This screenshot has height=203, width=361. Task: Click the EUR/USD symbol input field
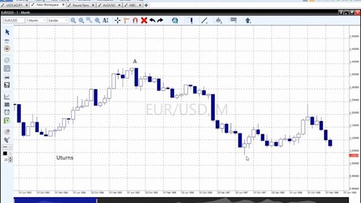[x=14, y=20]
